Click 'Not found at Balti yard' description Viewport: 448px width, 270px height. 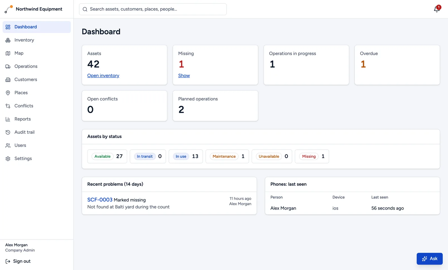click(129, 207)
